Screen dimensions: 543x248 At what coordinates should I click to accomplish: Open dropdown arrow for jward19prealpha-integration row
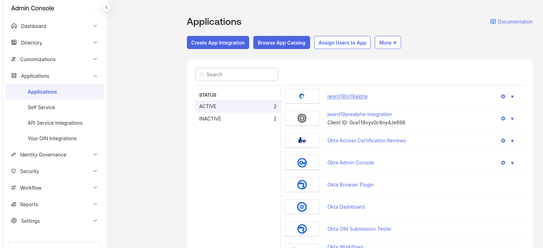tap(512, 119)
